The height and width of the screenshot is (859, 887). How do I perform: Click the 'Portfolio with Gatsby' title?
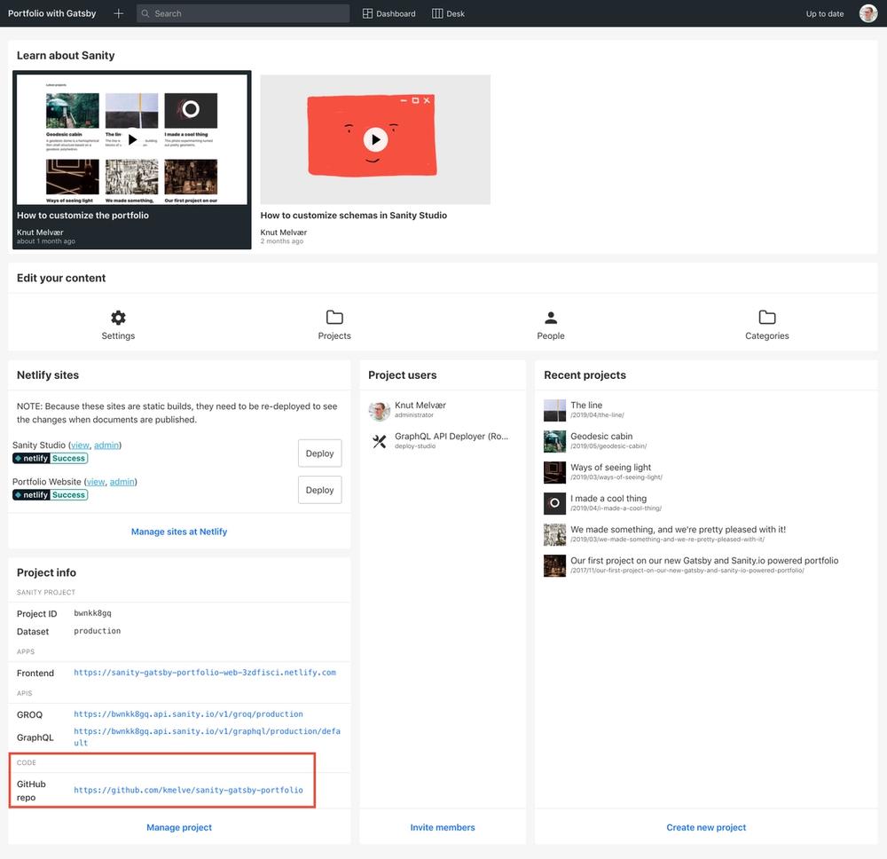click(x=52, y=13)
